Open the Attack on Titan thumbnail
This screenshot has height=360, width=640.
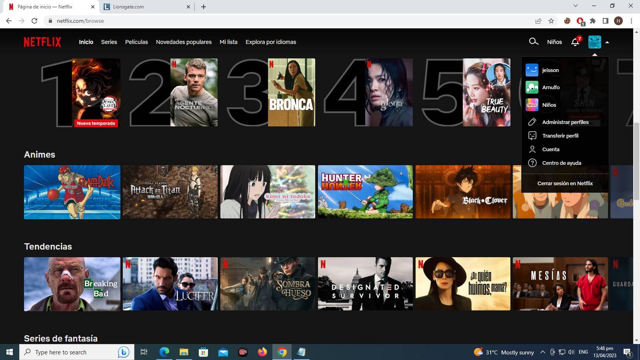[x=170, y=192]
